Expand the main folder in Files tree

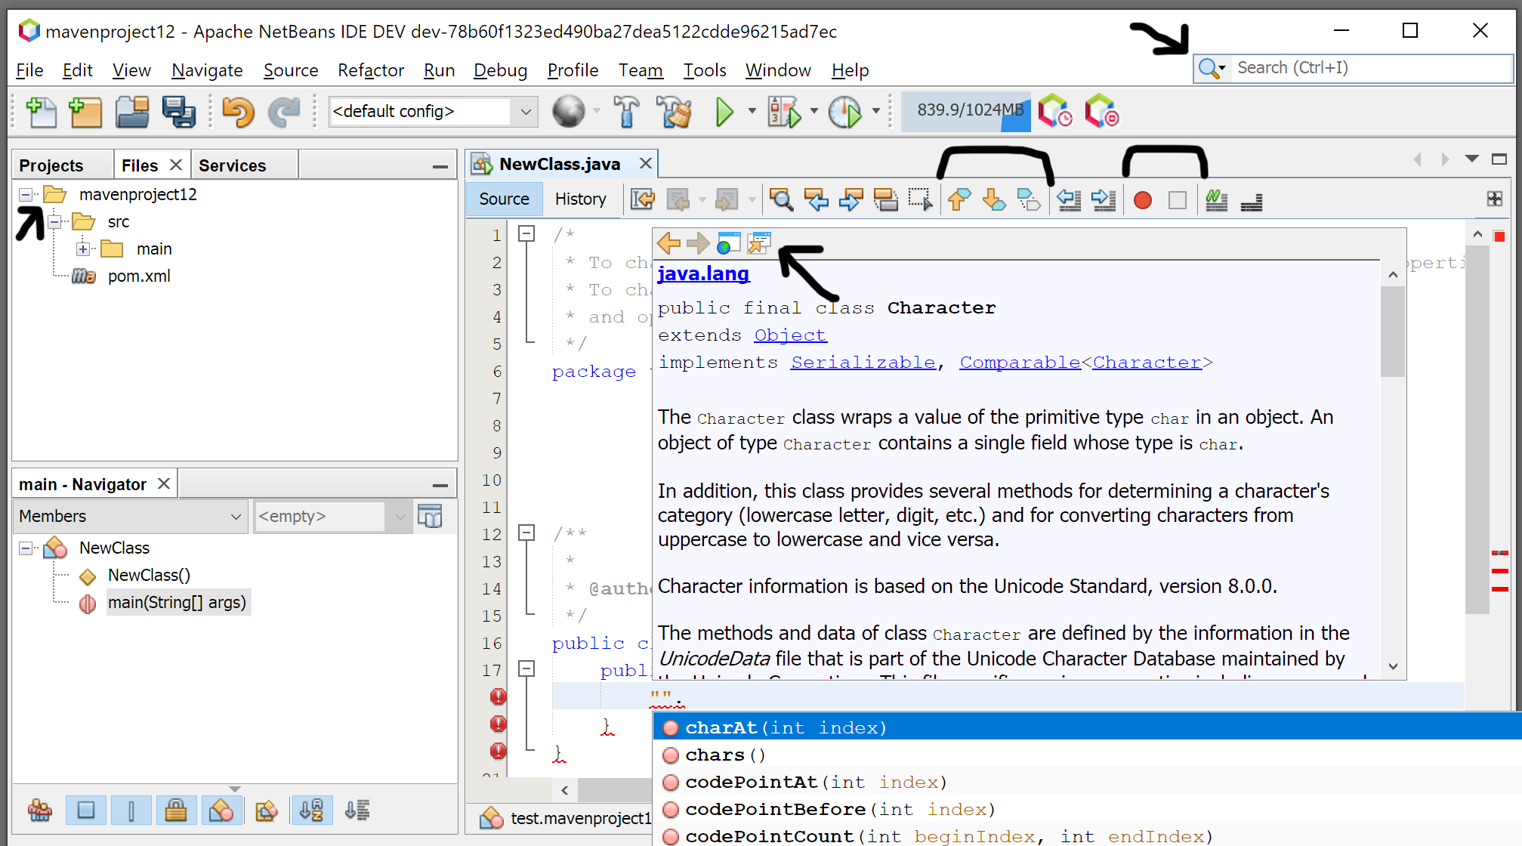pos(84,249)
